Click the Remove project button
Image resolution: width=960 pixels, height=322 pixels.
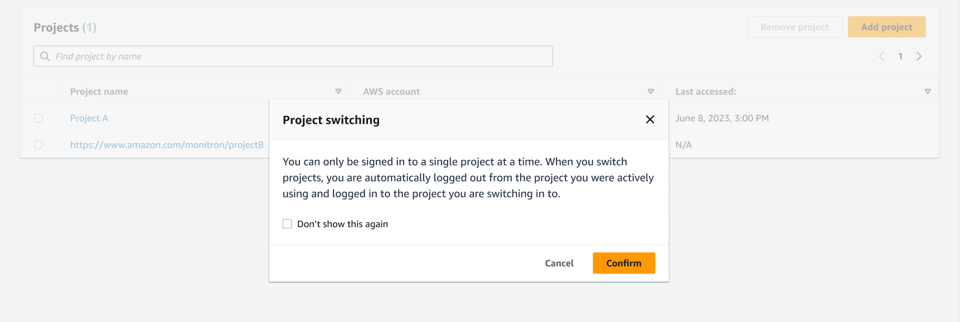[x=795, y=27]
